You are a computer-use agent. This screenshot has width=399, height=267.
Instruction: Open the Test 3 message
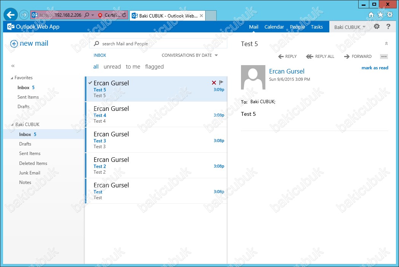156,140
